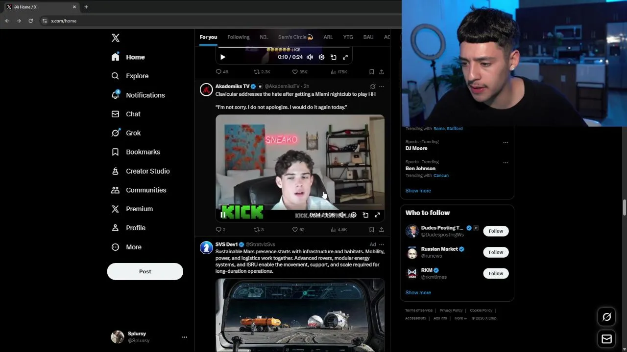627x352 pixels.
Task: Enter fullscreen on the top video
Action: point(345,57)
